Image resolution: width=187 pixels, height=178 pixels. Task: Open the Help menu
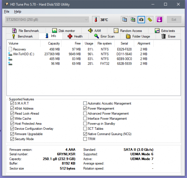pos(18,11)
